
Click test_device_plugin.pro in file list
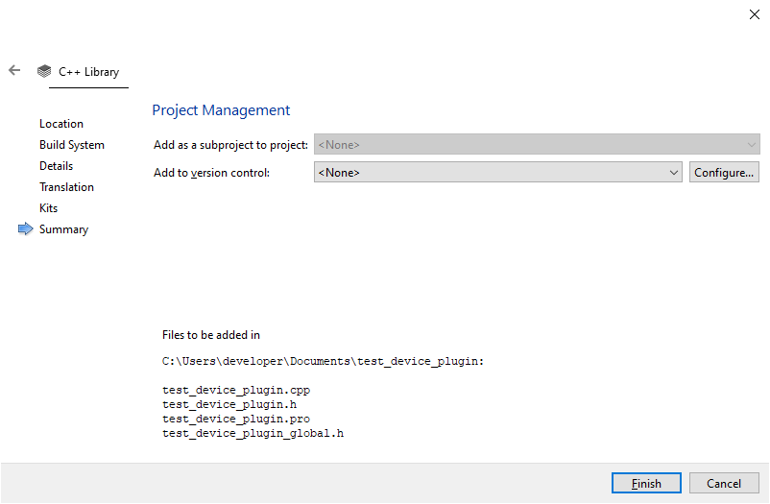pyautogui.click(x=236, y=419)
